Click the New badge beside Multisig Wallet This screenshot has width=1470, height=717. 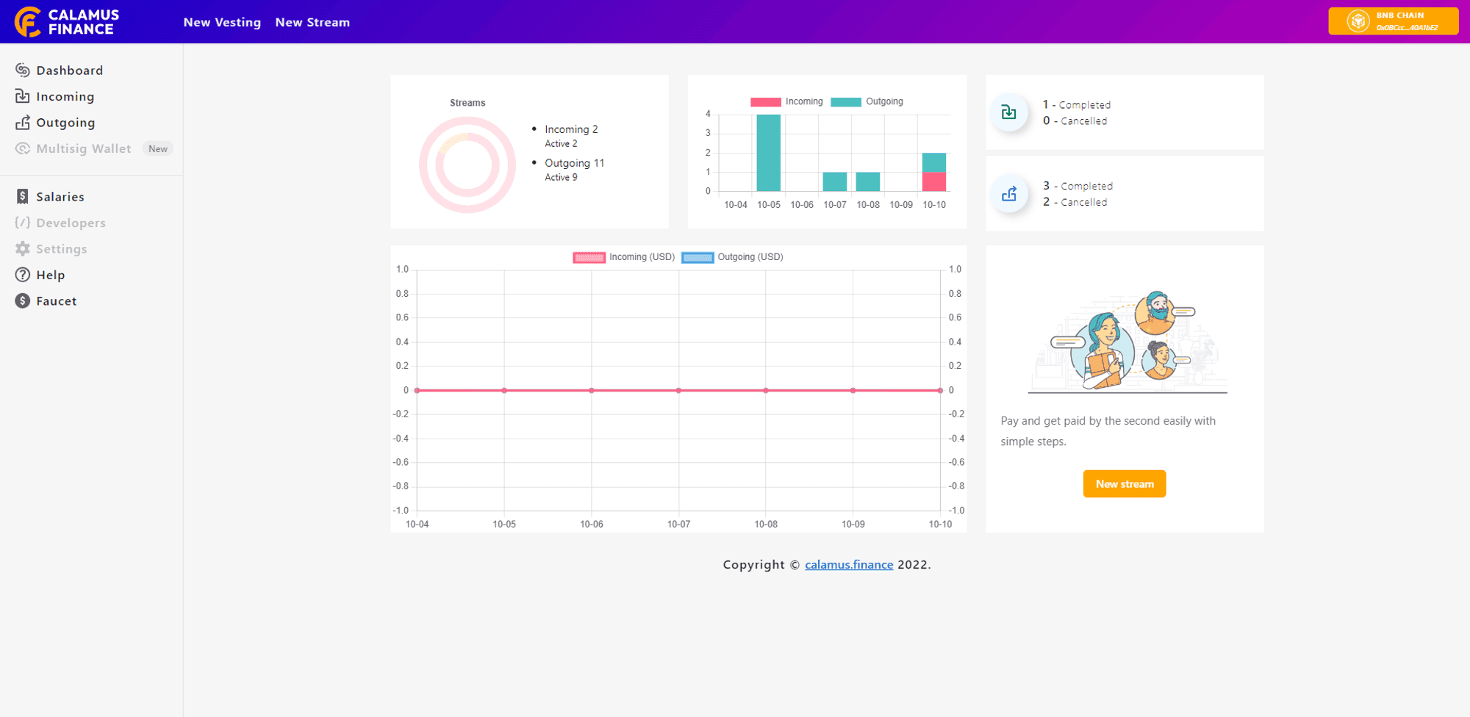(158, 148)
